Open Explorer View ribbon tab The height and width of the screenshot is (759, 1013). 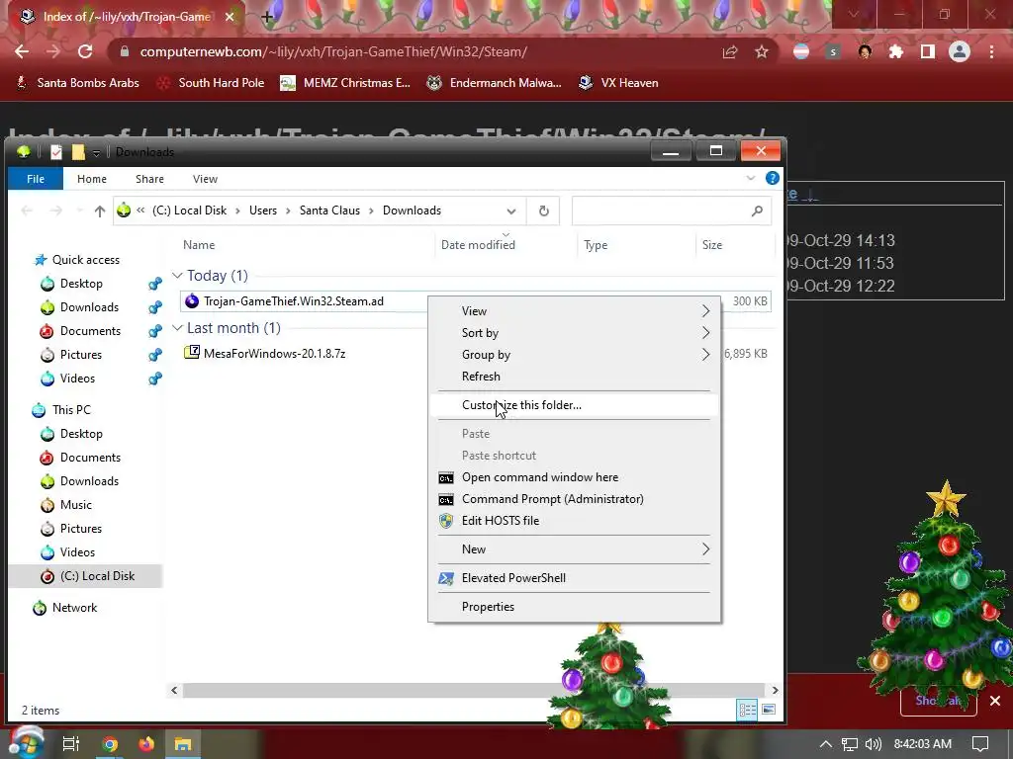tap(205, 179)
